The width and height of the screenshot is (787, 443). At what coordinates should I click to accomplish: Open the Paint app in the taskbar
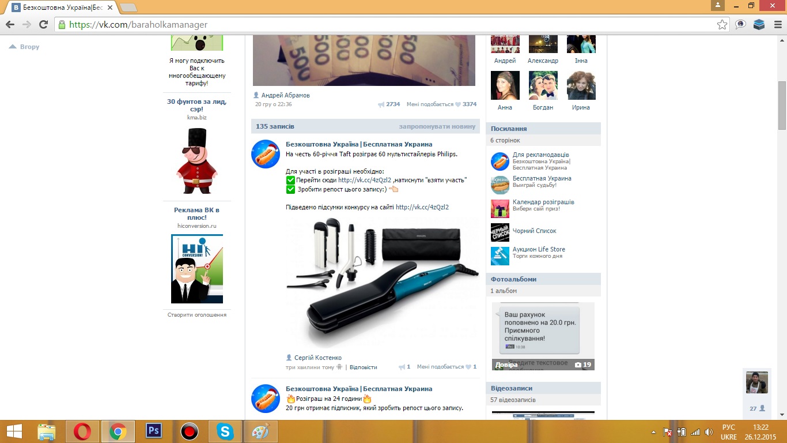(261, 431)
